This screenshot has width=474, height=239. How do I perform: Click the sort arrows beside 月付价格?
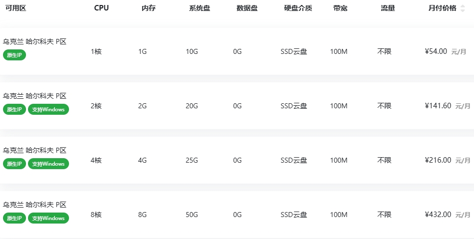coord(462,8)
